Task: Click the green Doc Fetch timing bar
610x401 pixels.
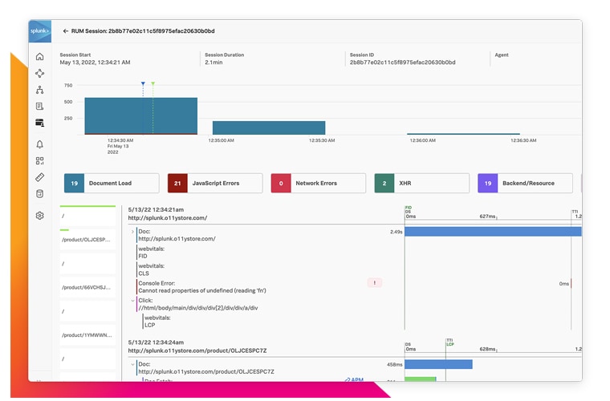Action: 420,379
